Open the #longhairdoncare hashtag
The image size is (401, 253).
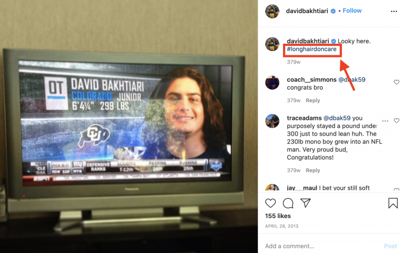point(312,49)
